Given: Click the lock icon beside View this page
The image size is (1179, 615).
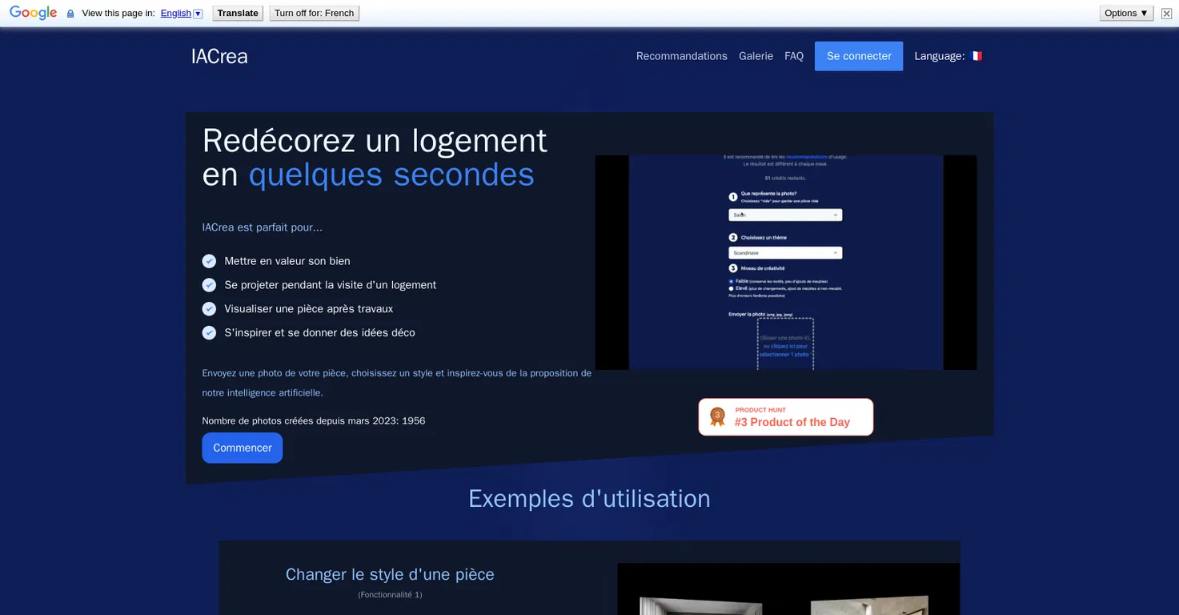Looking at the screenshot, I should tap(70, 14).
